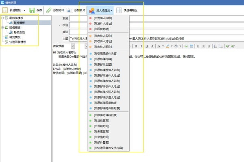The width and height of the screenshot is (244, 162).
Task: Toggle underline formatting
Action: (146, 46)
